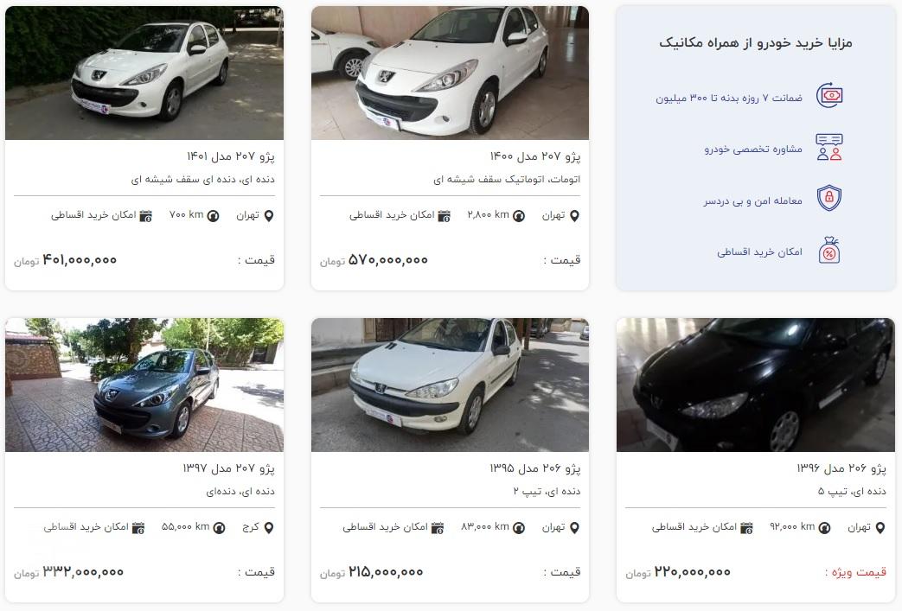Viewport: 902px width, 611px height.
Task: Open black Peugeot 206 1396 photo
Action: click(x=755, y=385)
